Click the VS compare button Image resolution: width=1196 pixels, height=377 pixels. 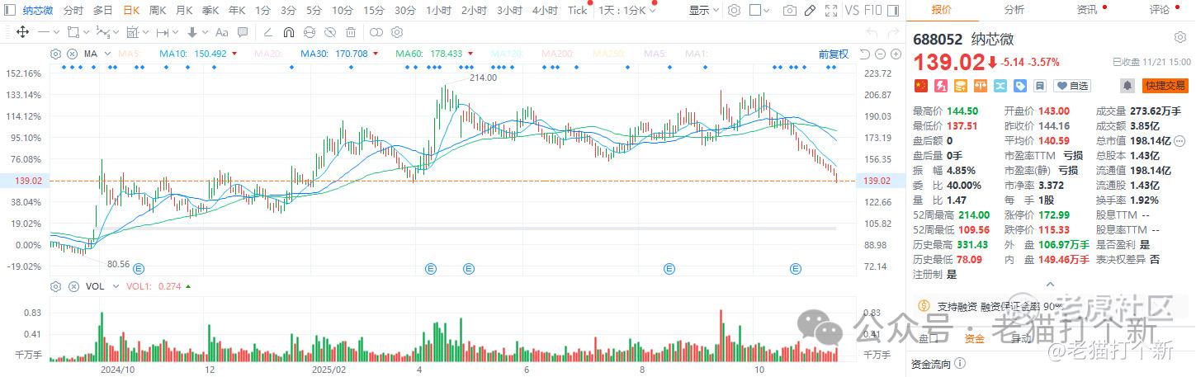851,11
